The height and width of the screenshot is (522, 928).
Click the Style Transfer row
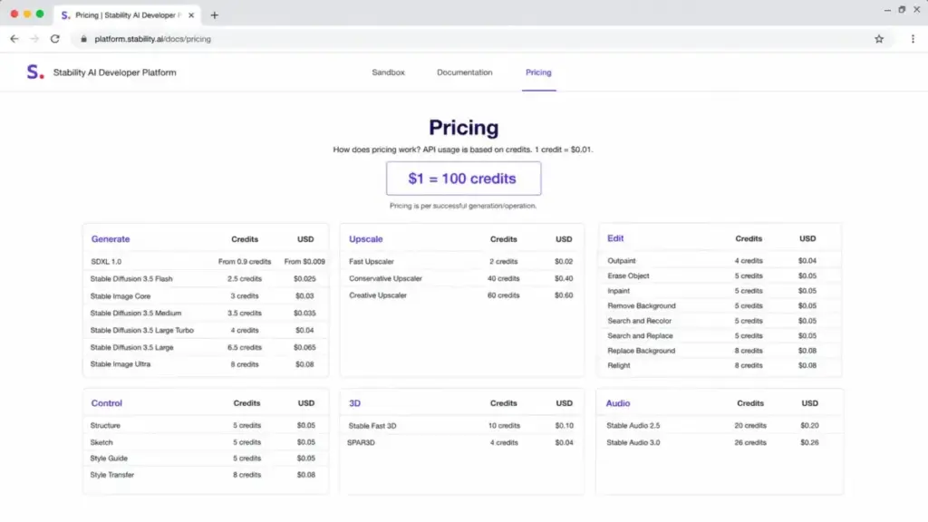tap(206, 475)
